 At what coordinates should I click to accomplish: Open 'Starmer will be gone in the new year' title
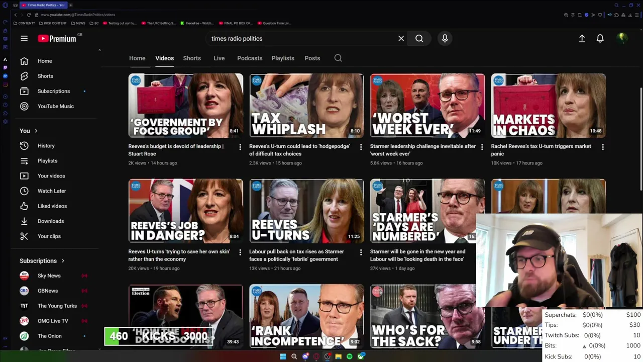[x=418, y=255]
